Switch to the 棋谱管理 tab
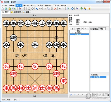 16,12
